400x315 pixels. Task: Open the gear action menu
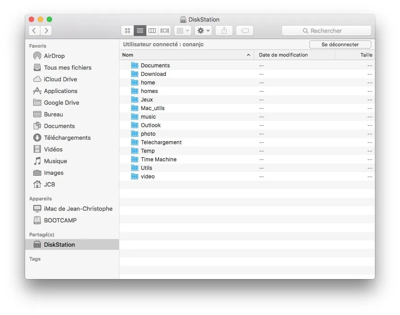[203, 31]
